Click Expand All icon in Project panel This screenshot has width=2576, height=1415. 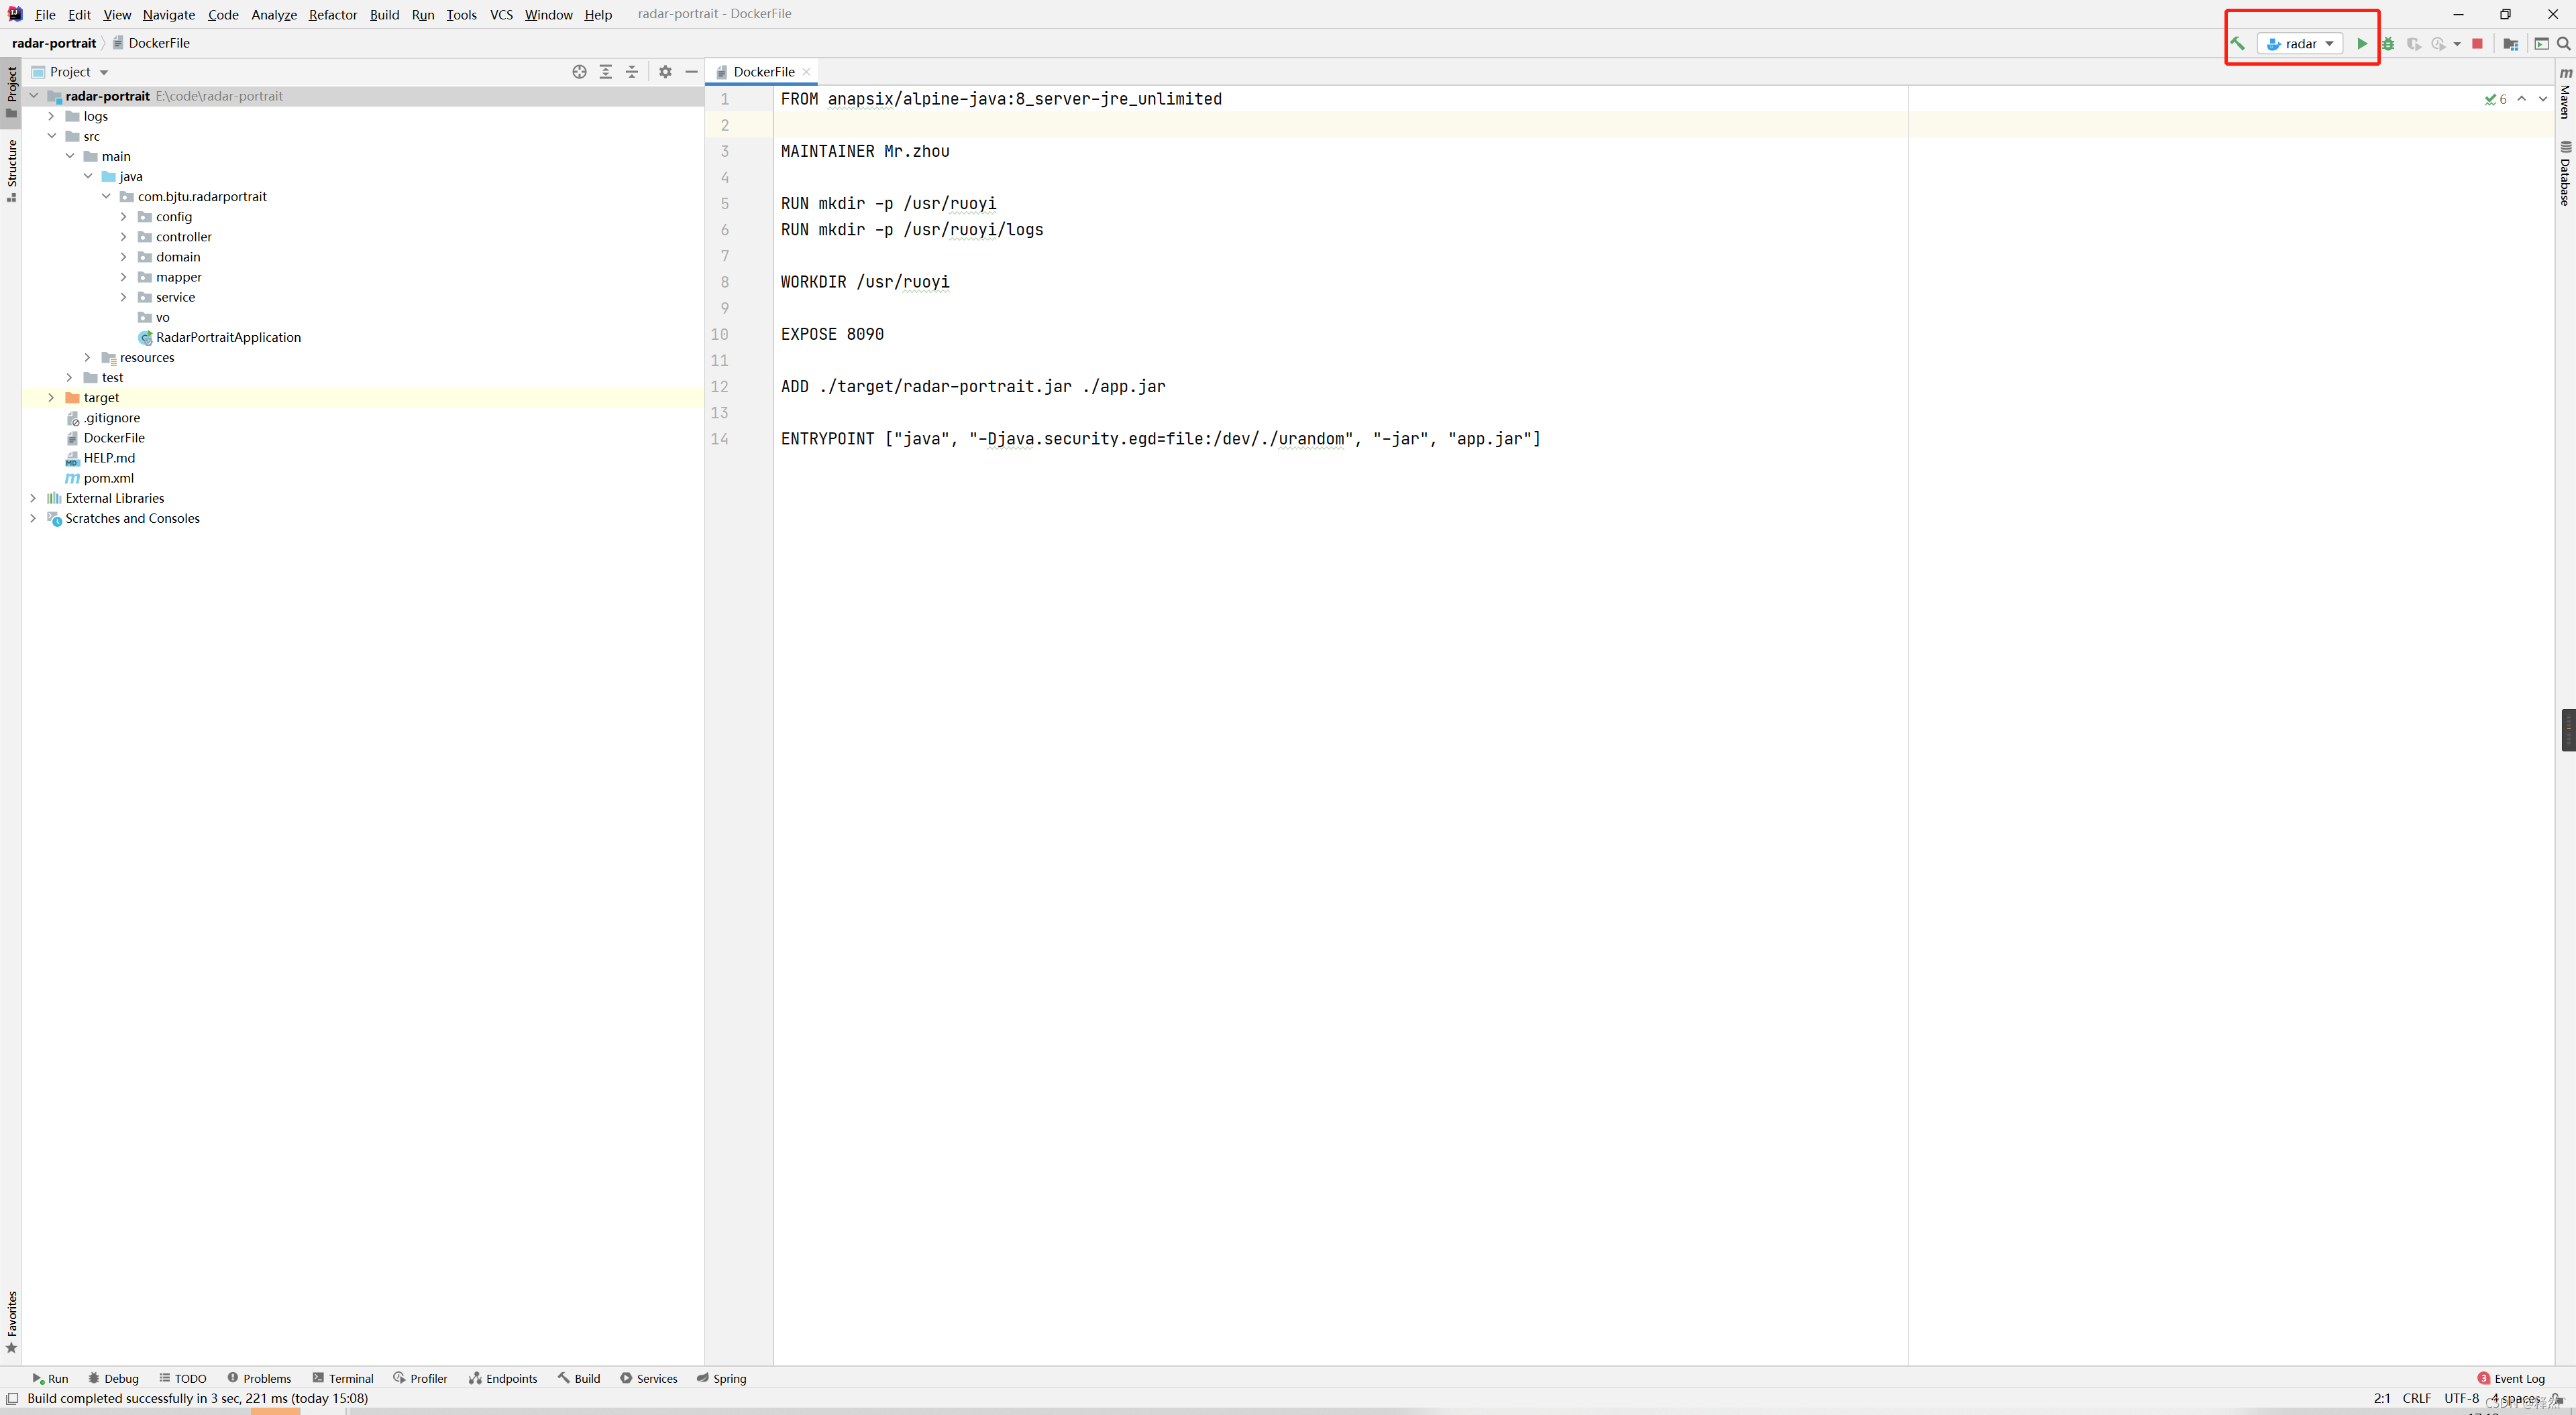point(605,71)
